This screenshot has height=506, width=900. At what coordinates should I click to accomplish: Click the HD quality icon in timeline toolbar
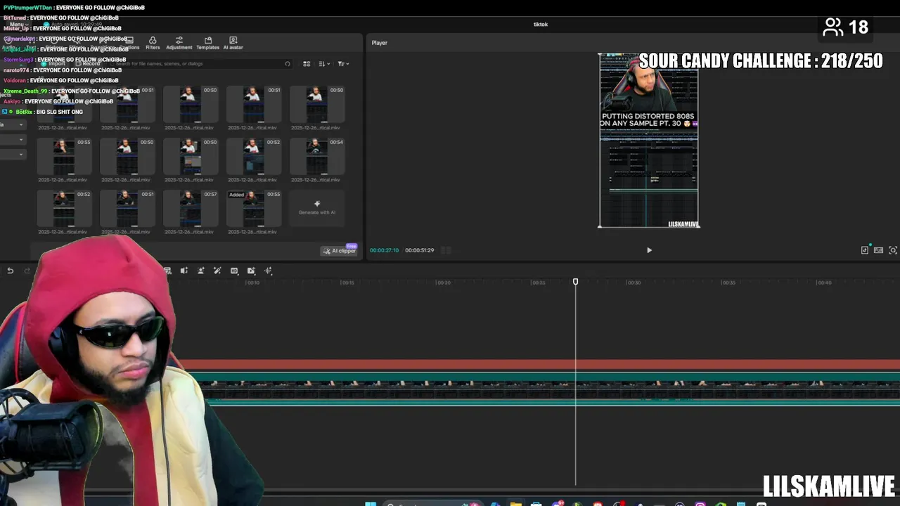point(234,271)
